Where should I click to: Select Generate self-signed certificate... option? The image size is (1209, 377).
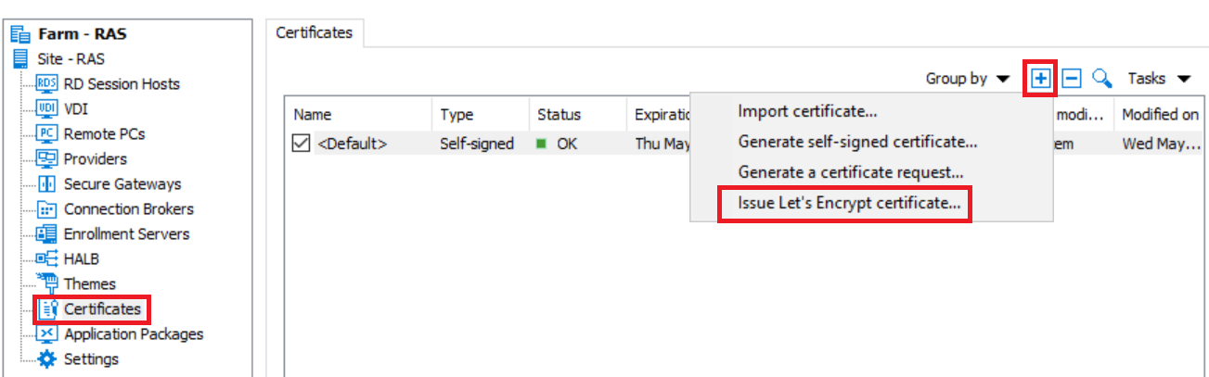(858, 142)
